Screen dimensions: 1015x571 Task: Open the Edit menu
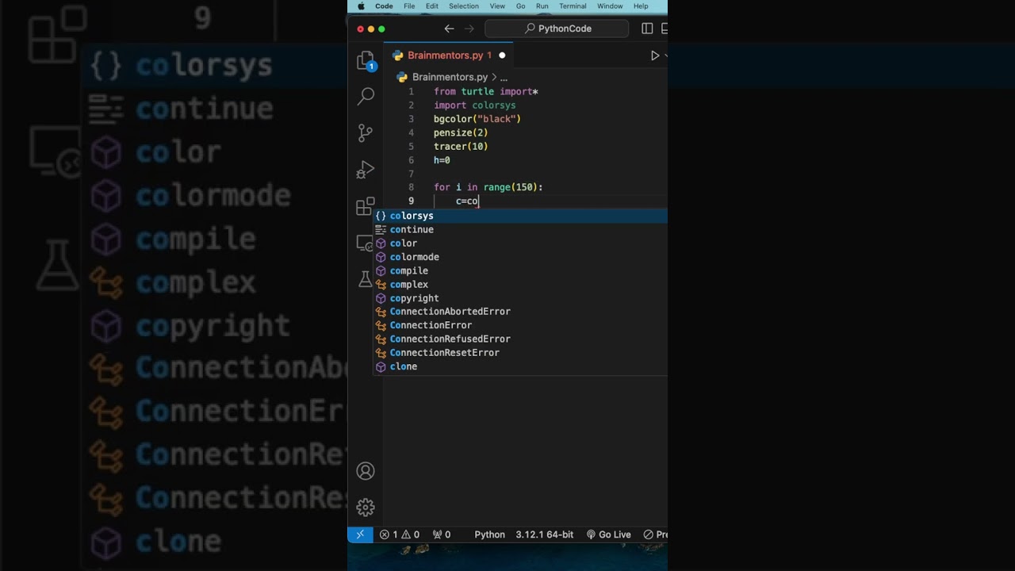click(x=432, y=6)
